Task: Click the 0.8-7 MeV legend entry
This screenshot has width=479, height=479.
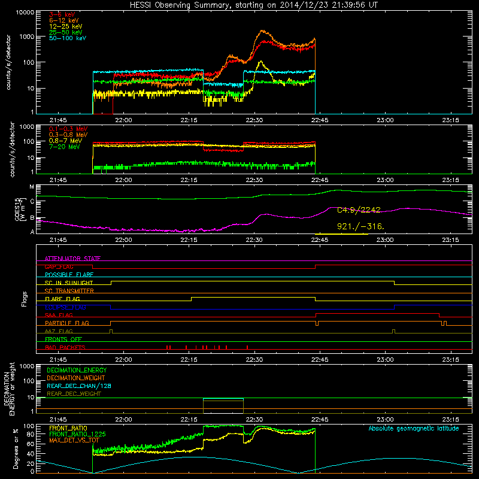Action: (x=66, y=141)
